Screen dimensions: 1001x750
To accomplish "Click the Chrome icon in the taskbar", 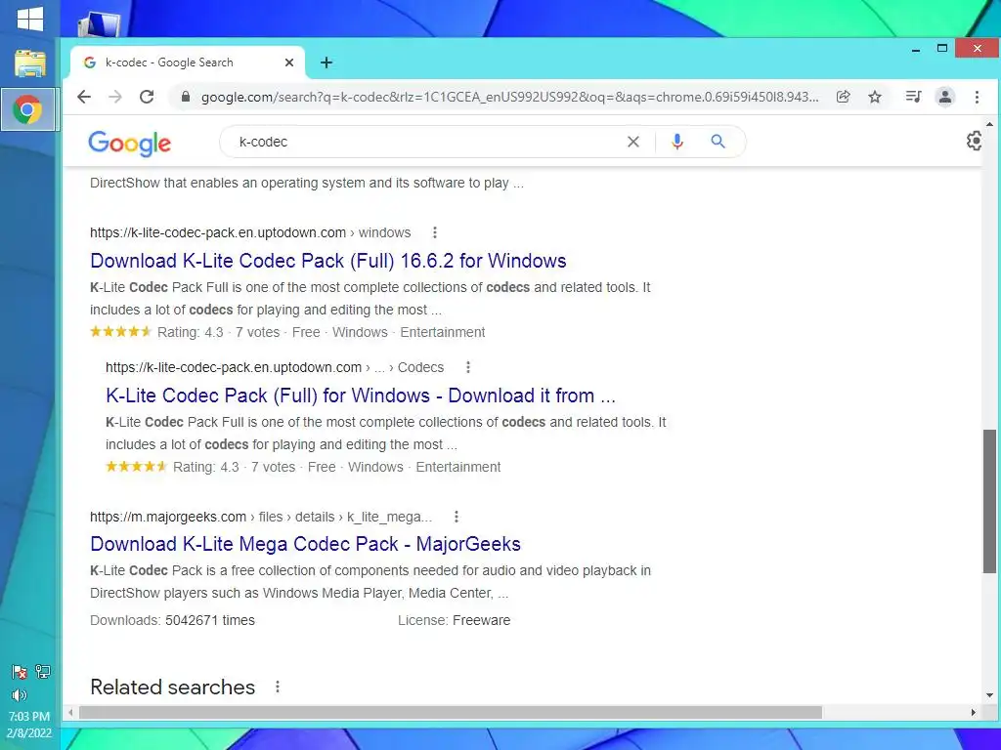I will coord(28,109).
